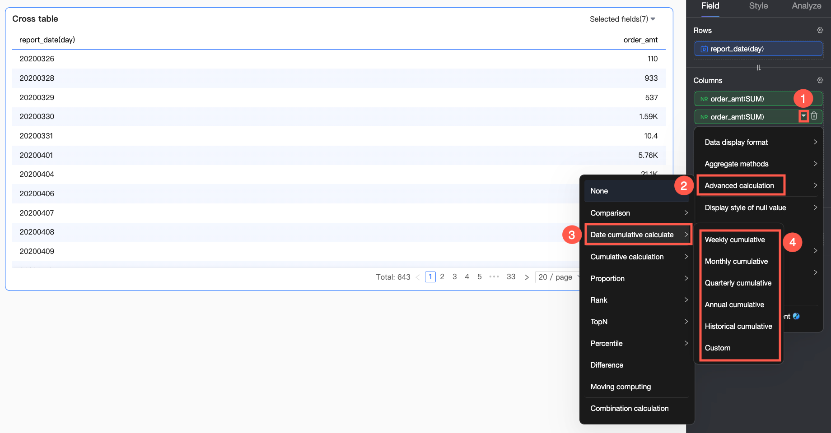The image size is (831, 433).
Task: Switch to the Field tab
Action: 710,6
